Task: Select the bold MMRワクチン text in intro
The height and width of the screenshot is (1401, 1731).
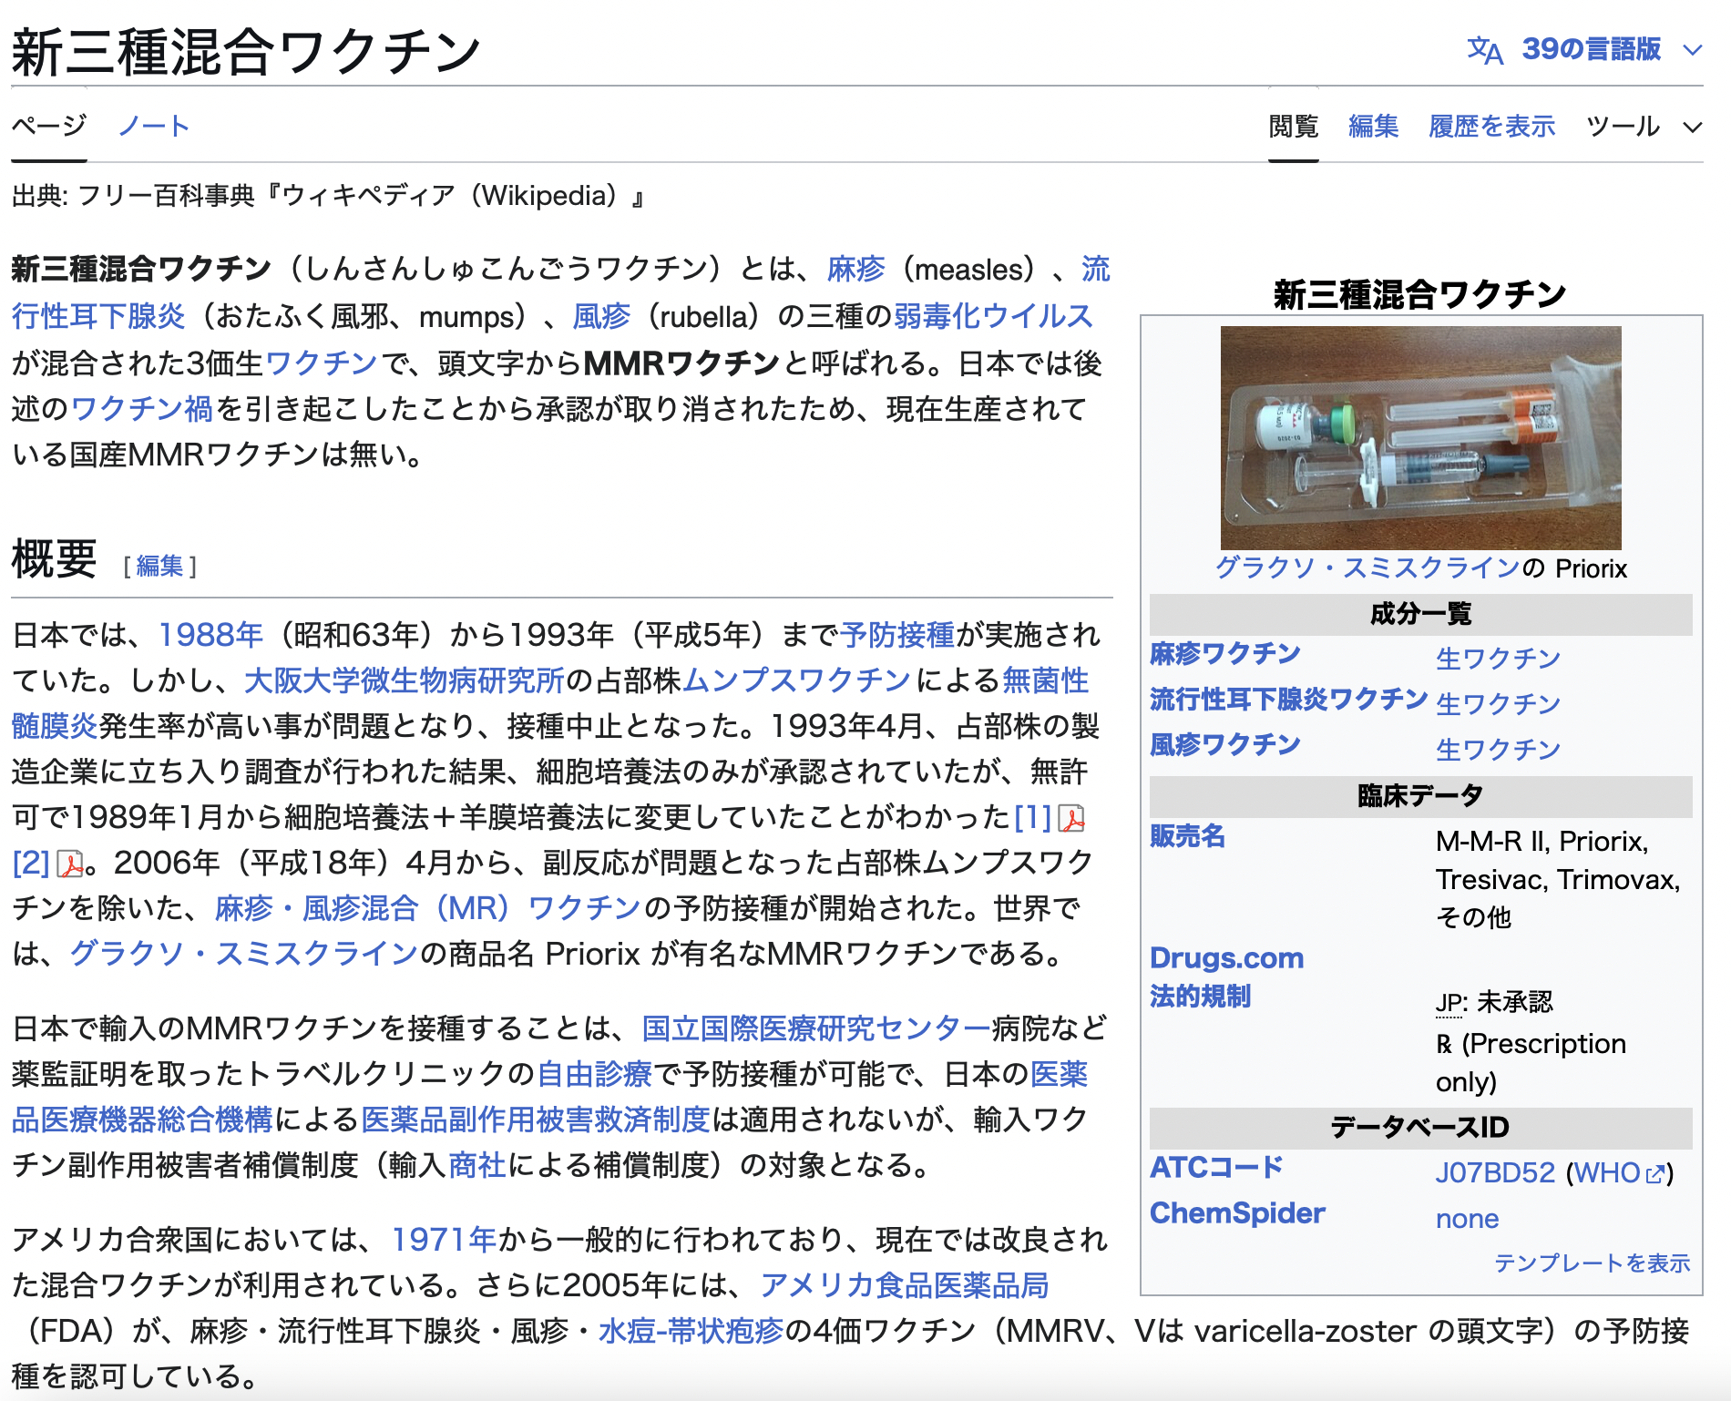Action: point(681,363)
